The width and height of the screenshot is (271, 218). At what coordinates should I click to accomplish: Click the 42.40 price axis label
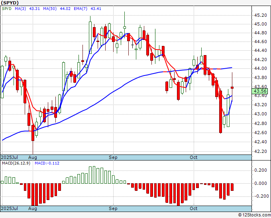(261, 142)
